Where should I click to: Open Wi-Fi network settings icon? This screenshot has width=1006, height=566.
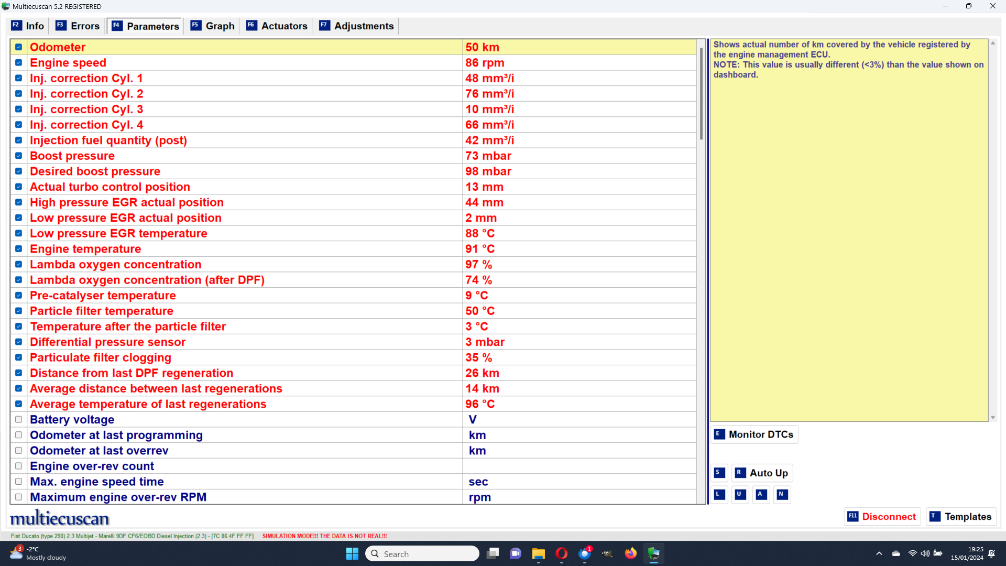tap(912, 553)
